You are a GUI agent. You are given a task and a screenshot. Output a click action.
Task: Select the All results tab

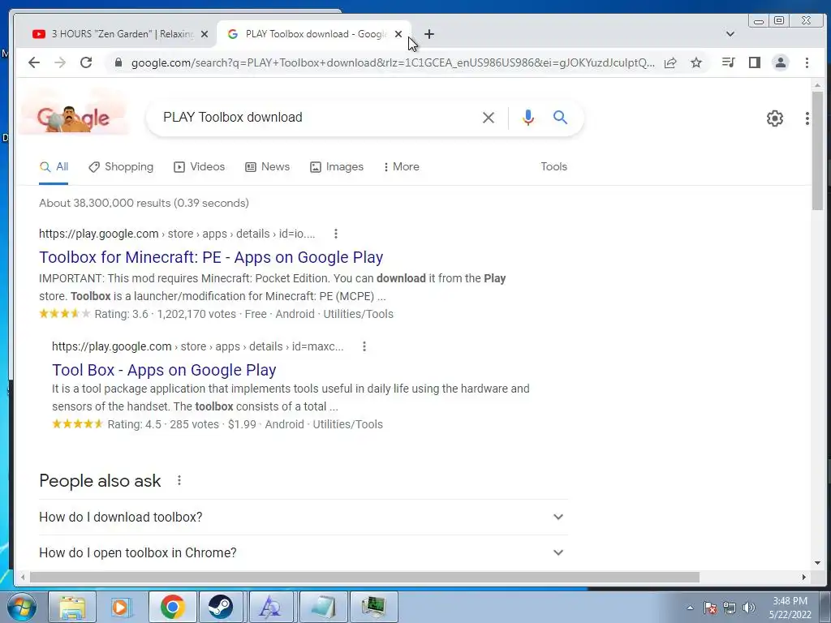[54, 167]
